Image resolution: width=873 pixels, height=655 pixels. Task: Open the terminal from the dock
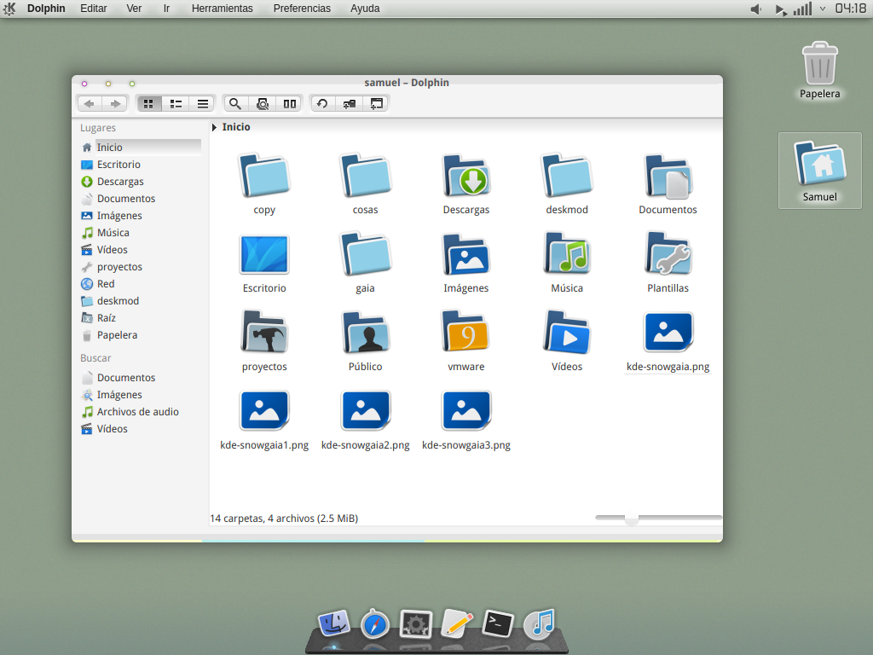[x=498, y=623]
